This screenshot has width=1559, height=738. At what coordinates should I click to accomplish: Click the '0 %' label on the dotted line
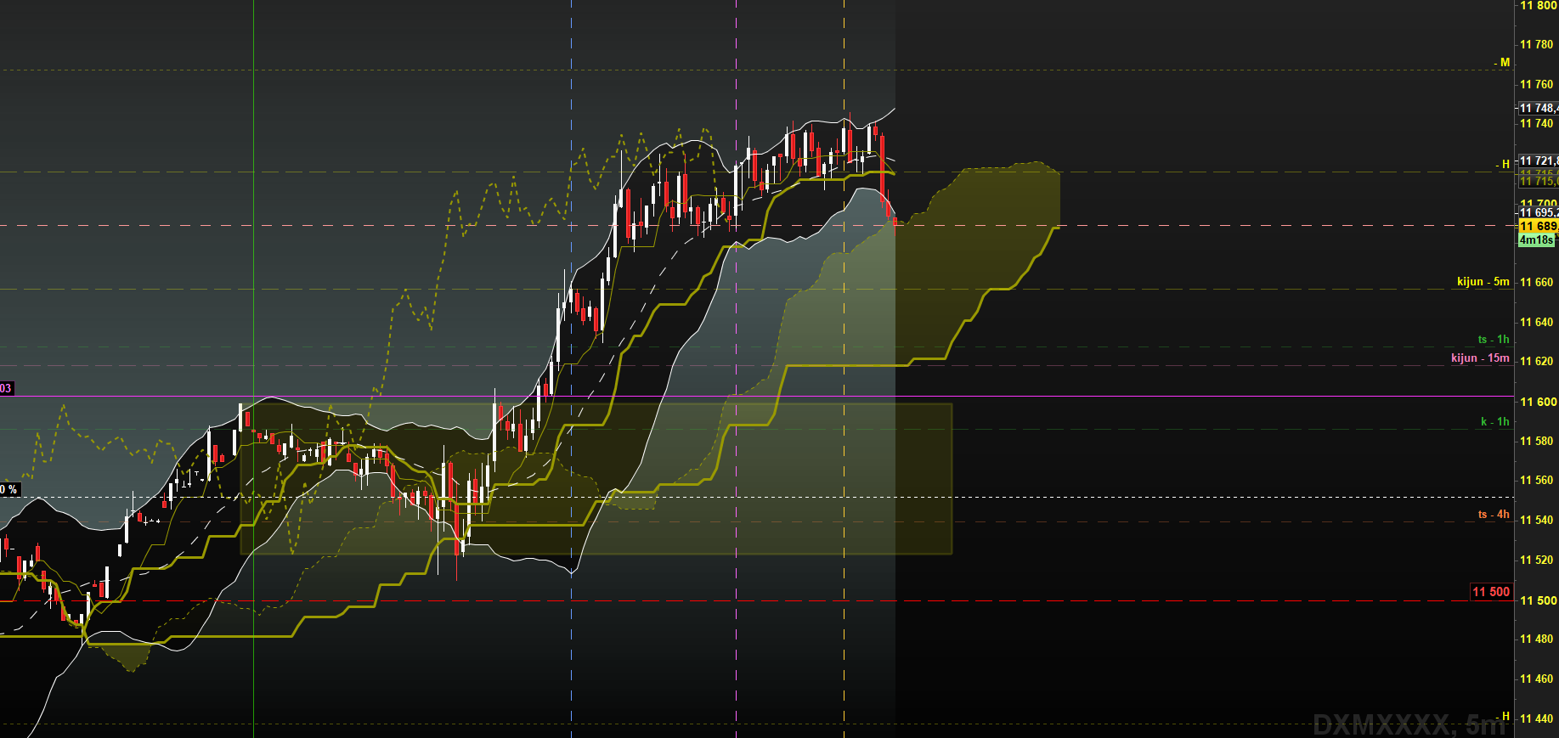[x=8, y=490]
